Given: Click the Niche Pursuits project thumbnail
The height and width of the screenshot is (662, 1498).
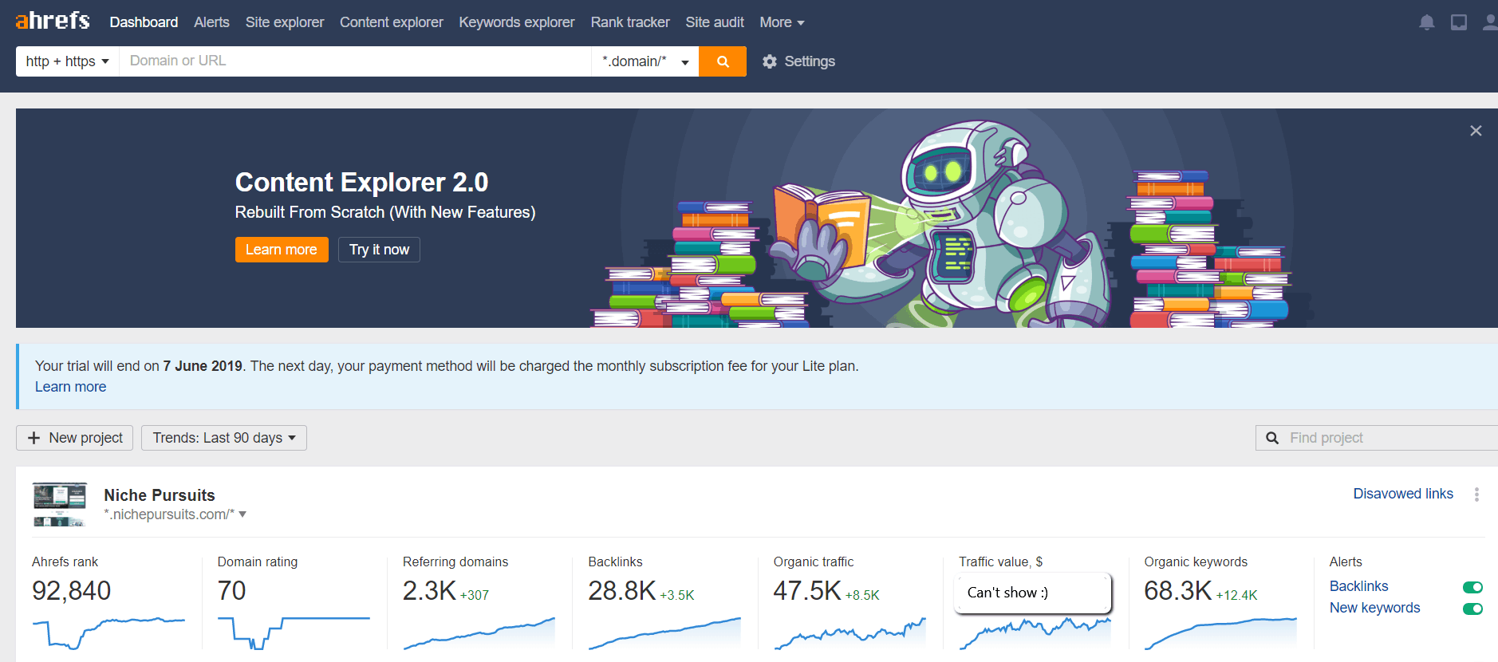Looking at the screenshot, I should coord(60,504).
